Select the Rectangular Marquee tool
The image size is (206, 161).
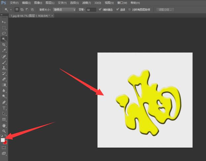click(4, 28)
